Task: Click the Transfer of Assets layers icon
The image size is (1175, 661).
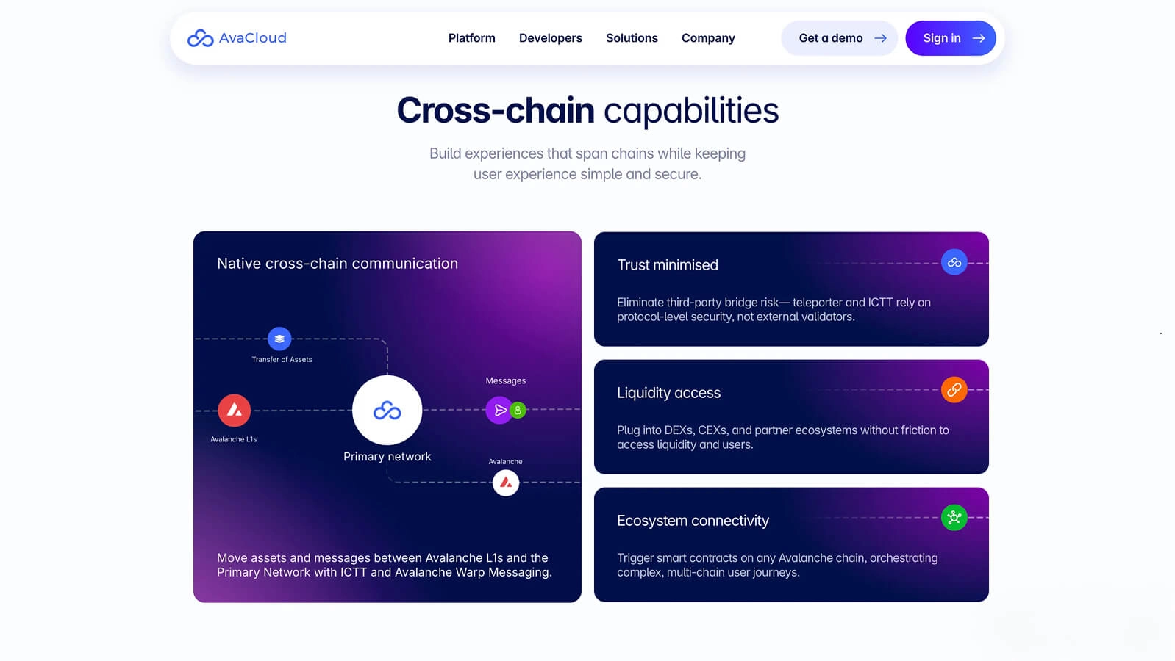Action: click(279, 339)
